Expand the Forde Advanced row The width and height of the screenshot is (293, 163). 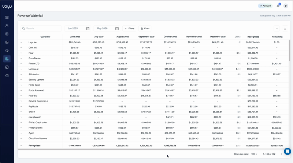pos(21,90)
